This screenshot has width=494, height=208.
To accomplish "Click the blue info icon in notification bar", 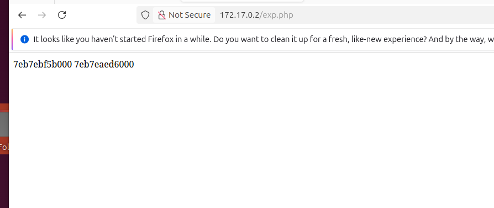I will coord(24,39).
